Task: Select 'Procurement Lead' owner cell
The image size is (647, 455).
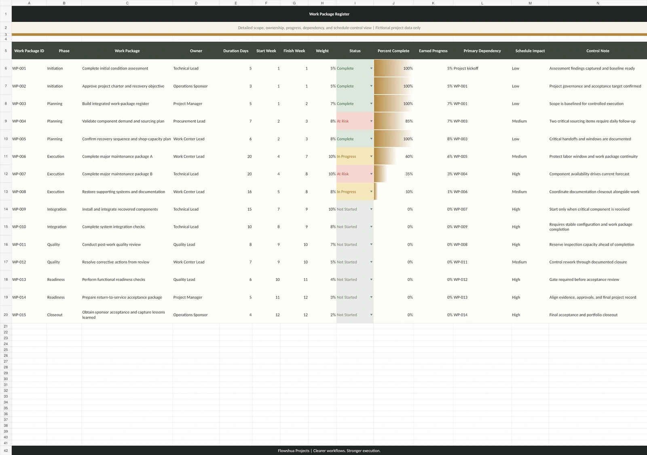Action: pos(196,121)
